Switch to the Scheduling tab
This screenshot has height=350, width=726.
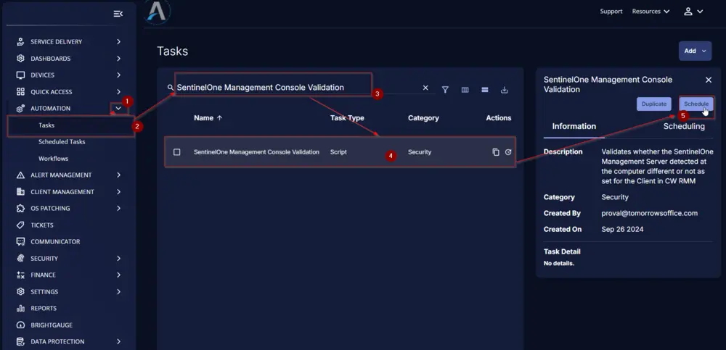[684, 126]
